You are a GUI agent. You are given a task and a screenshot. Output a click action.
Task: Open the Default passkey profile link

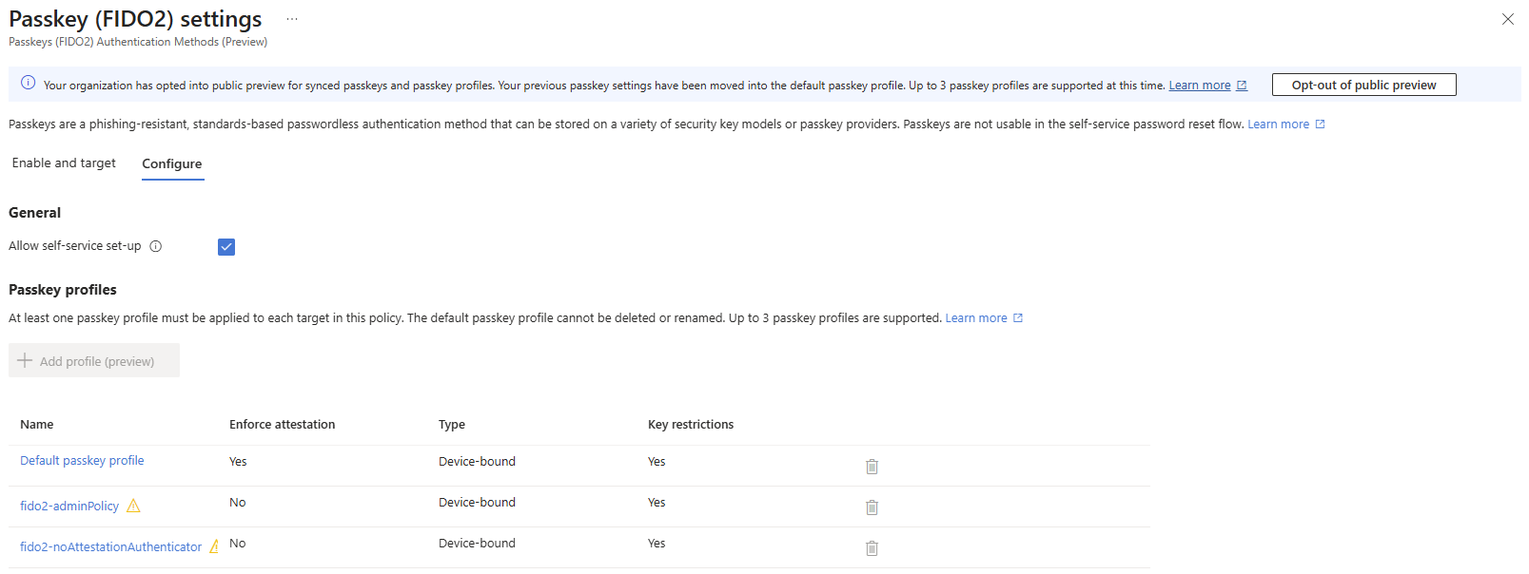pos(82,461)
